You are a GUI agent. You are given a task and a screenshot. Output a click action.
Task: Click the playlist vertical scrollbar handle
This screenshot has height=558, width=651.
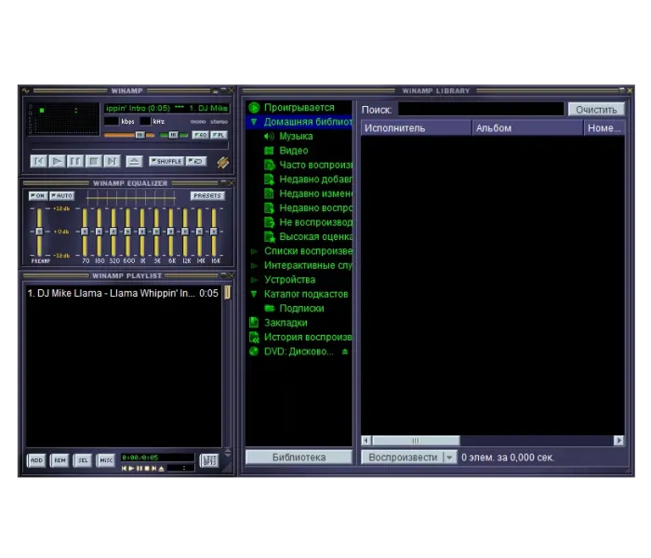(228, 292)
